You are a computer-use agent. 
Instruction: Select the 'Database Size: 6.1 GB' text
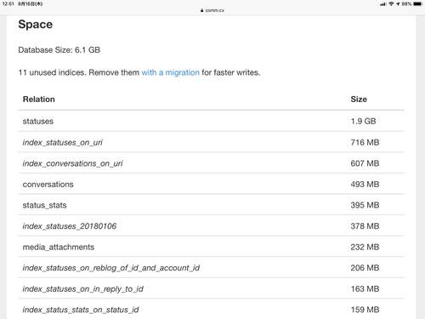(x=59, y=50)
